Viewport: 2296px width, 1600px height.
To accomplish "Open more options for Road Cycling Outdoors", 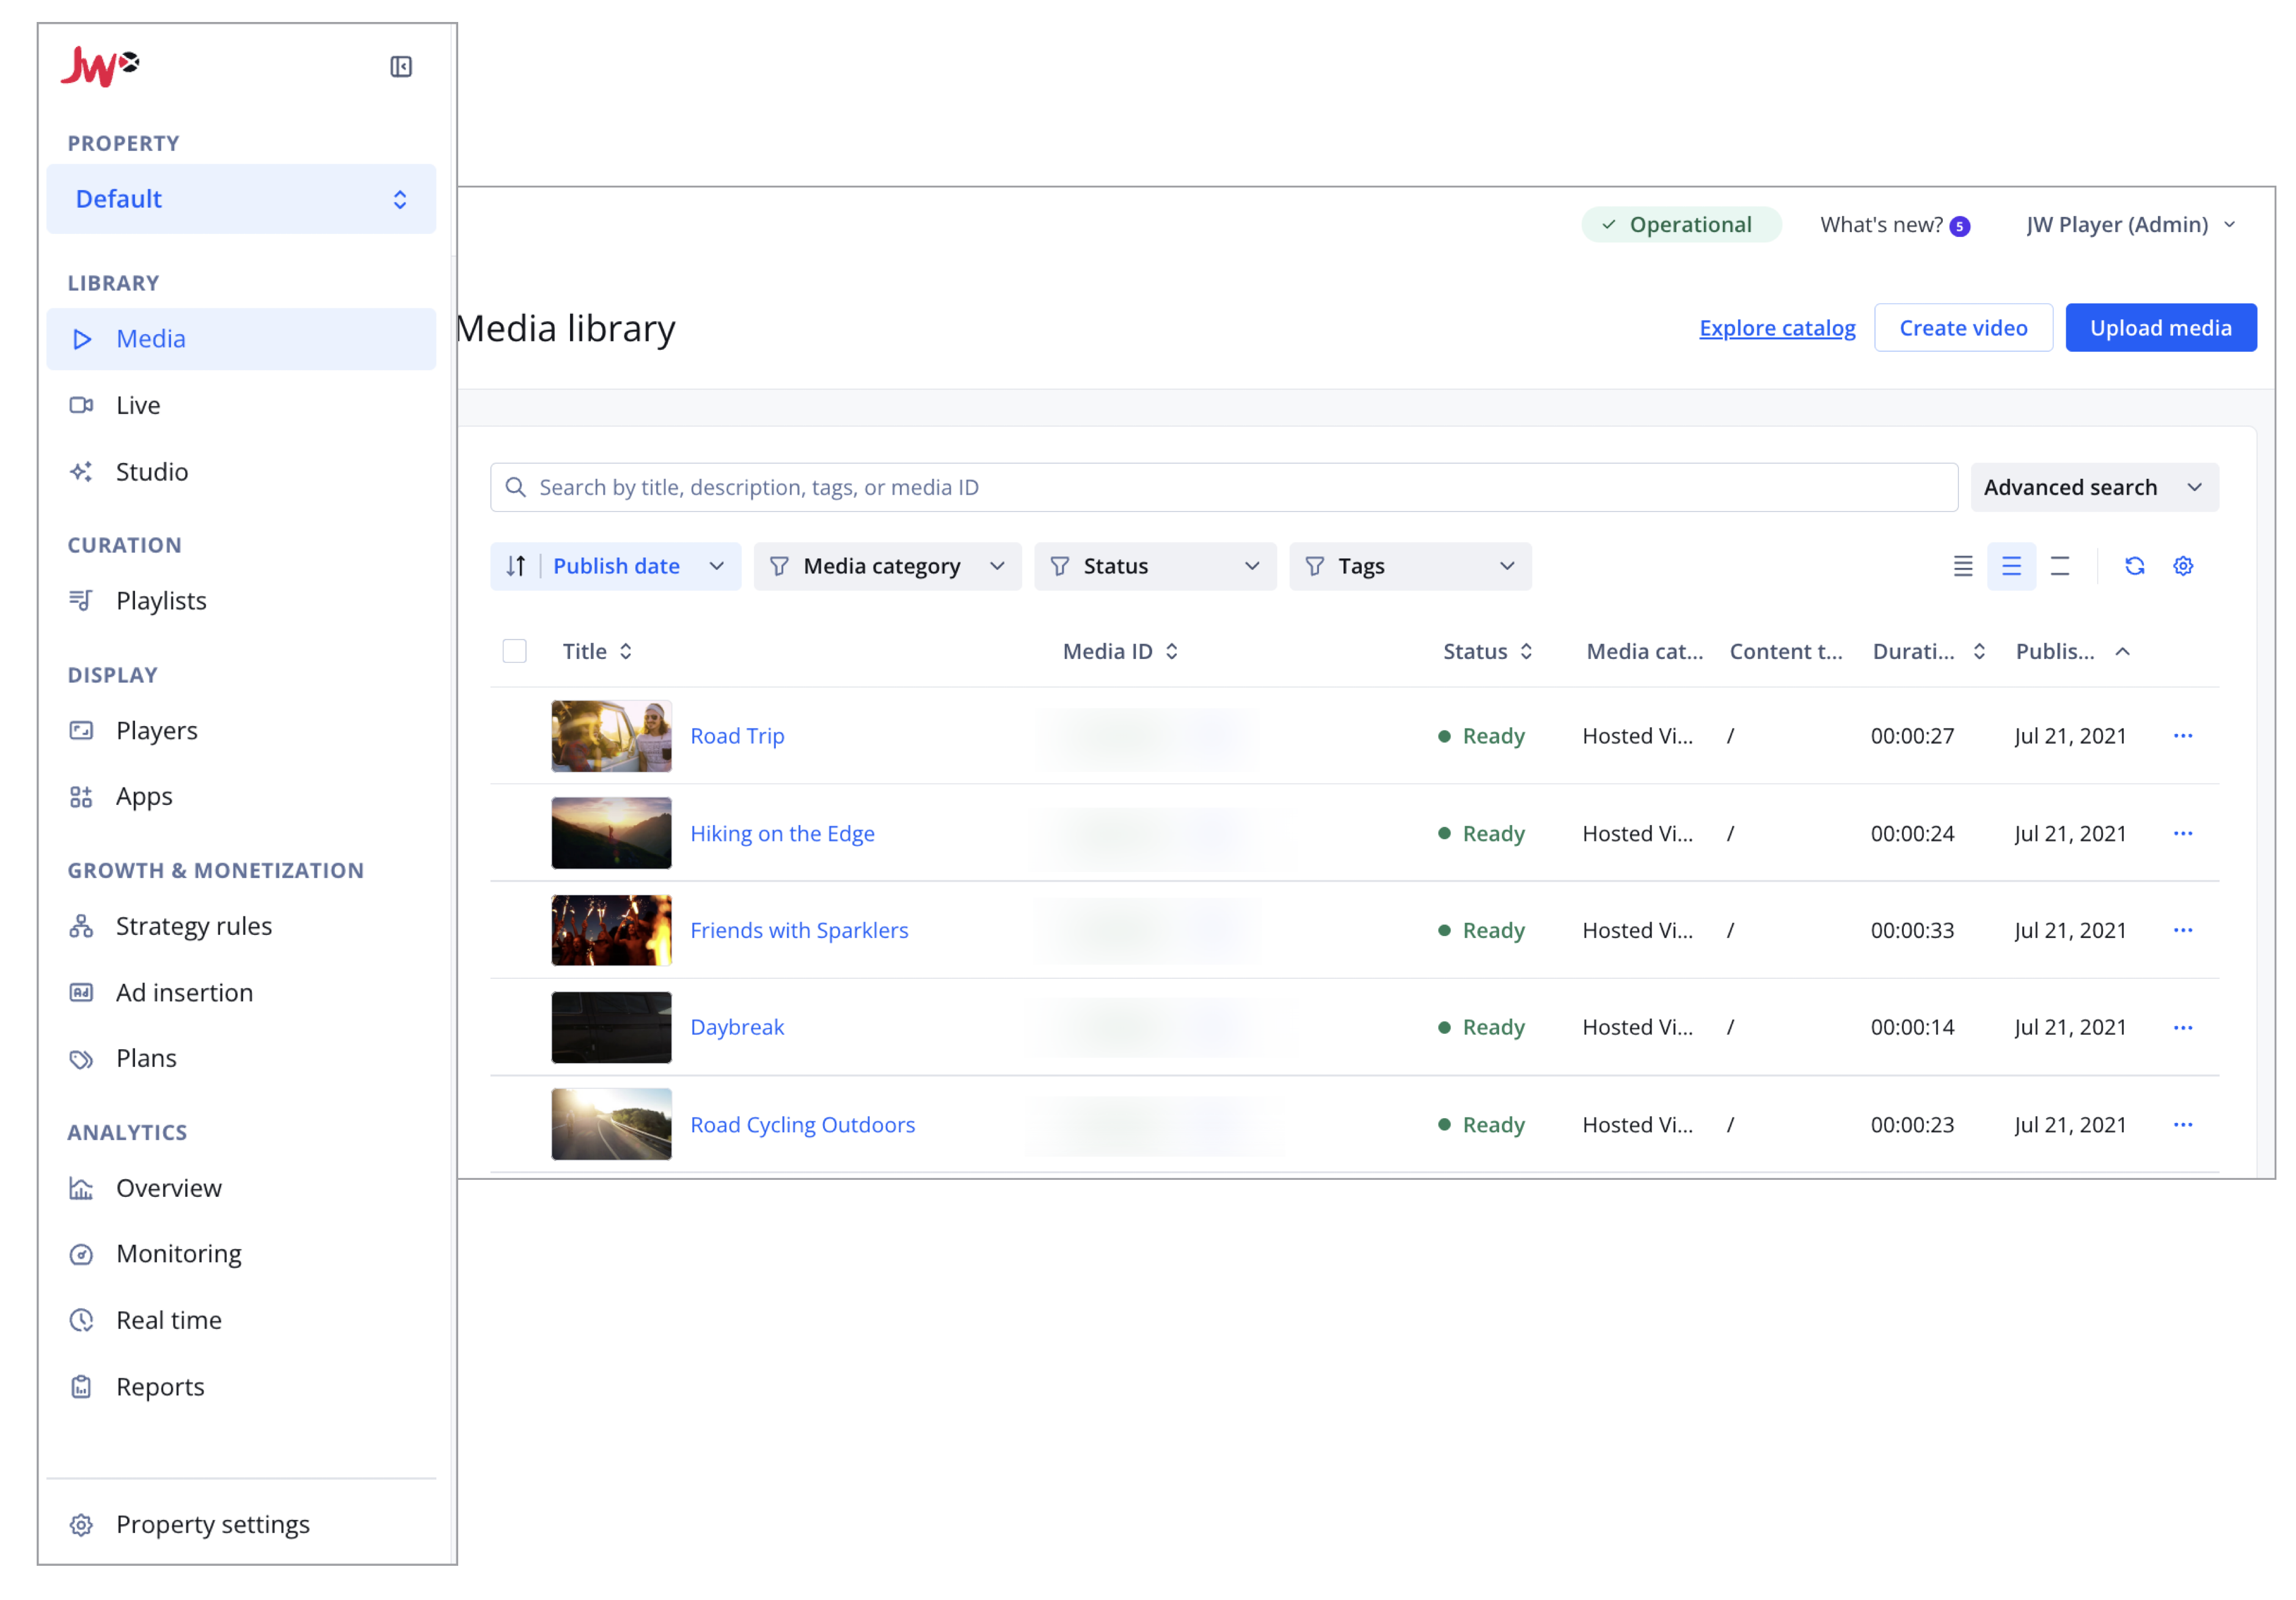I will click(2183, 1124).
